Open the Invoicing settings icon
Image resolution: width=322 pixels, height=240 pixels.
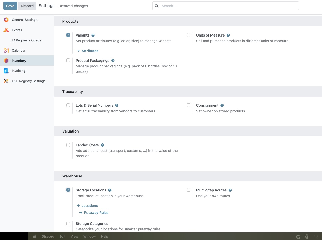6,71
